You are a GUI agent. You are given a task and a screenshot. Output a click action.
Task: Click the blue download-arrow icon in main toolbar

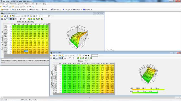click(x=33, y=7)
